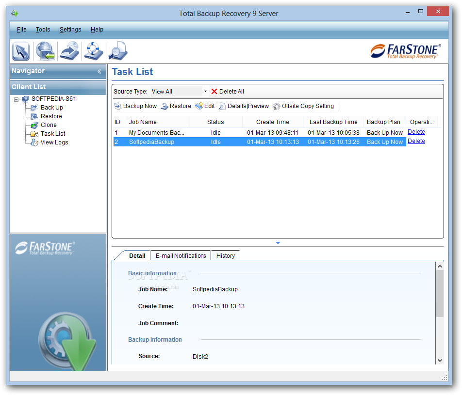This screenshot has width=462, height=395.
Task: Select the SoftpediaBackup job name cell
Action: [x=151, y=142]
